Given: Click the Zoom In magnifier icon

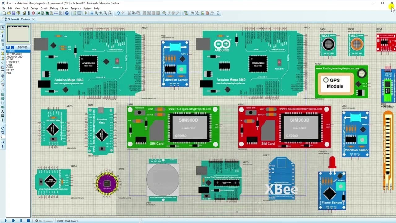Looking at the screenshot, I should click(x=96, y=13).
